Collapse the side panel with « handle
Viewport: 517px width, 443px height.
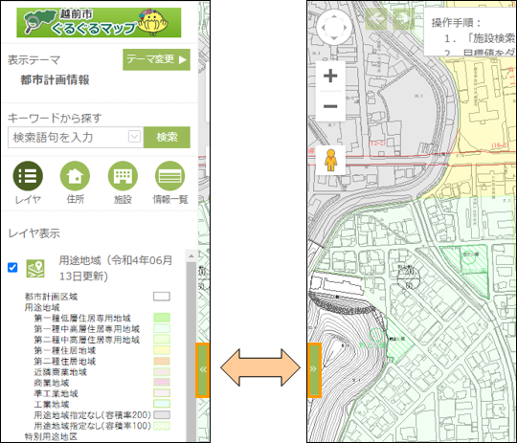click(x=203, y=370)
